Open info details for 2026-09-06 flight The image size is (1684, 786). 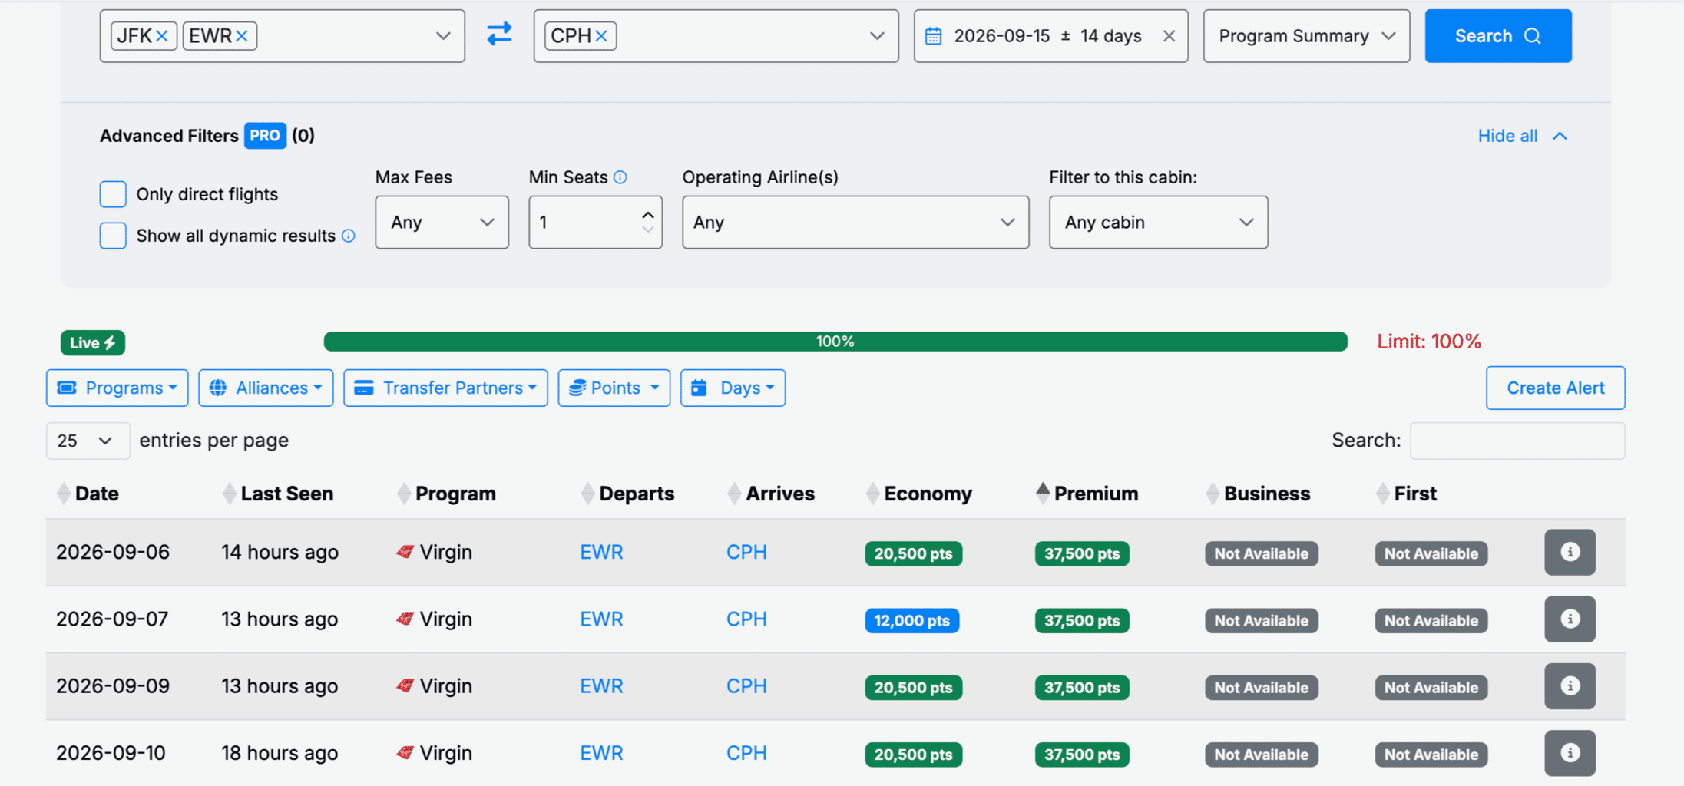coord(1570,552)
